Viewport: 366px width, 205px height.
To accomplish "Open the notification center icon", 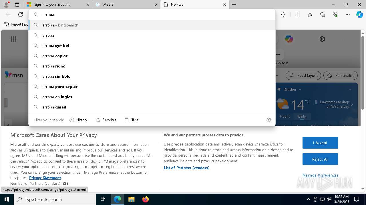I will [357, 199].
